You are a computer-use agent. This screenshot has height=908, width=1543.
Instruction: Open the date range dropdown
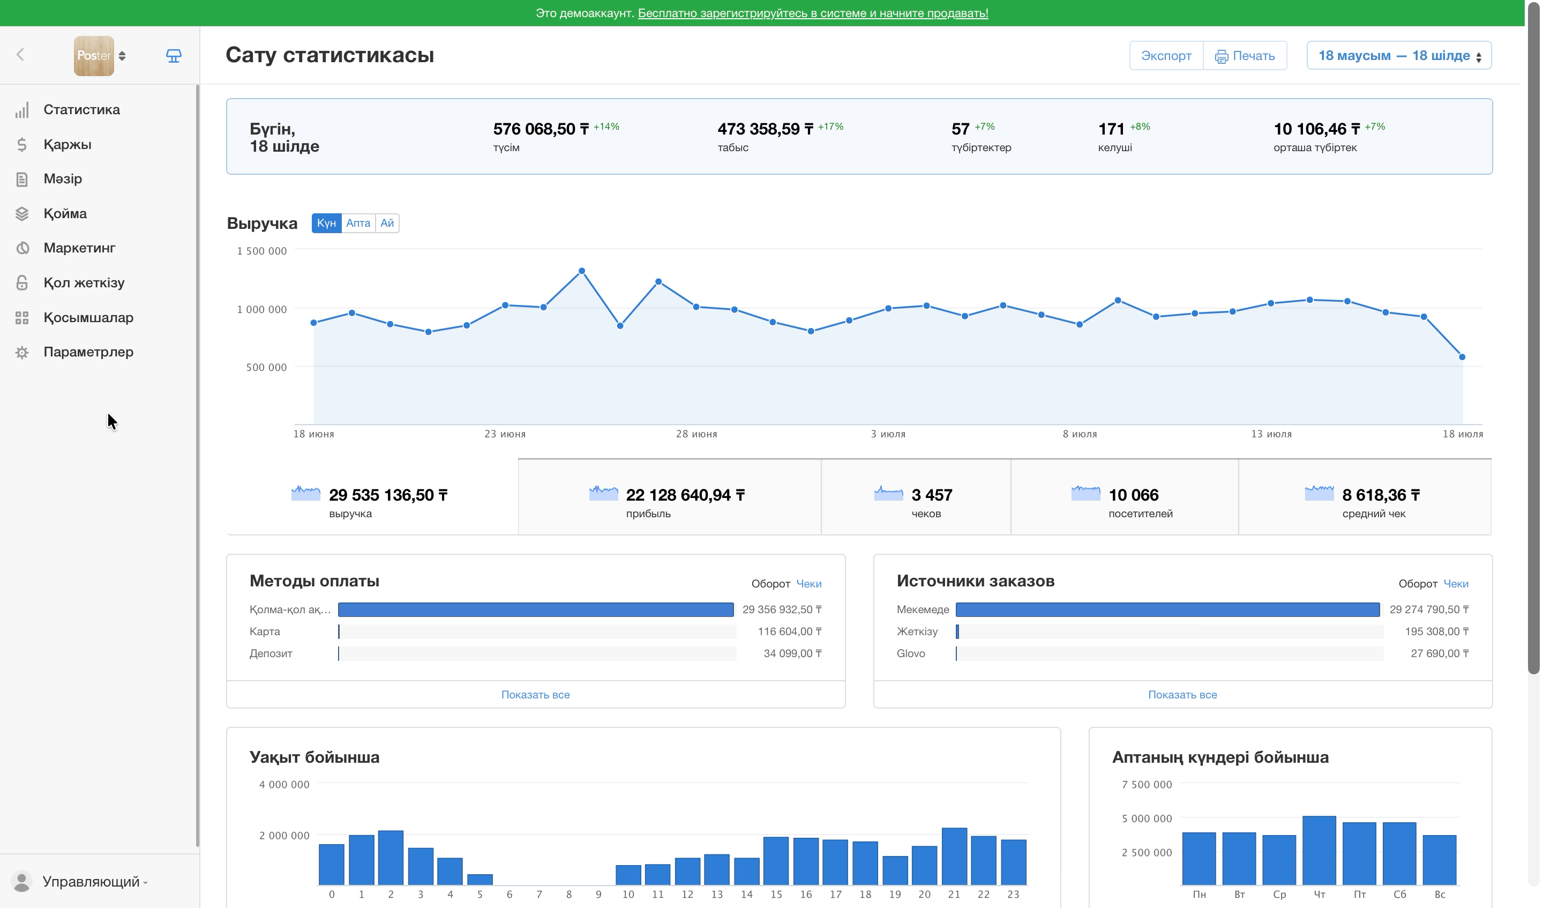[x=1399, y=56]
